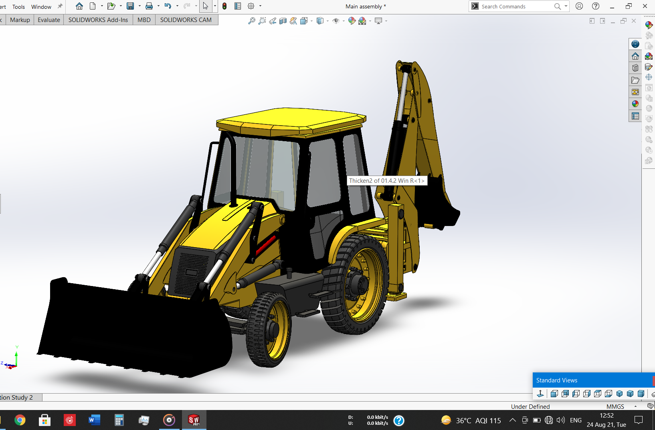The image size is (655, 430).
Task: Open Appearances, Scenes and Decals pane tab
Action: click(635, 104)
